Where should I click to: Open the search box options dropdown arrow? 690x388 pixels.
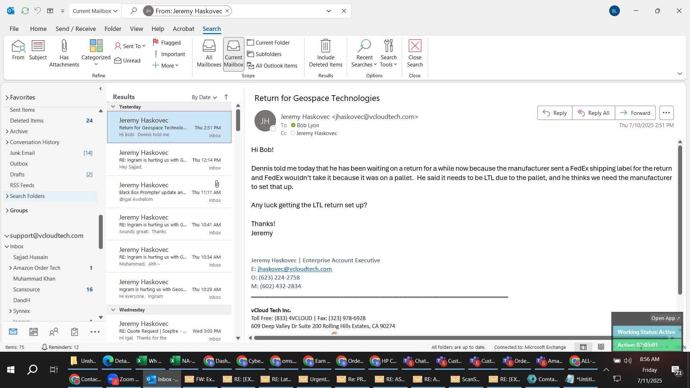tap(329, 11)
